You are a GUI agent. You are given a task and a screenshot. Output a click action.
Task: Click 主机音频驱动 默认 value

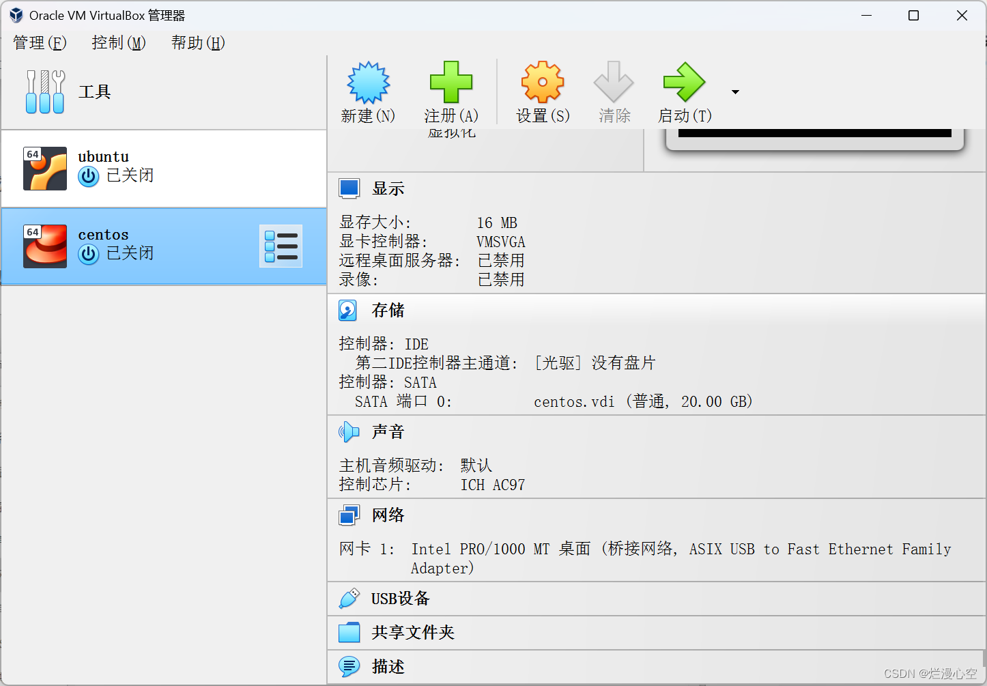pos(476,466)
